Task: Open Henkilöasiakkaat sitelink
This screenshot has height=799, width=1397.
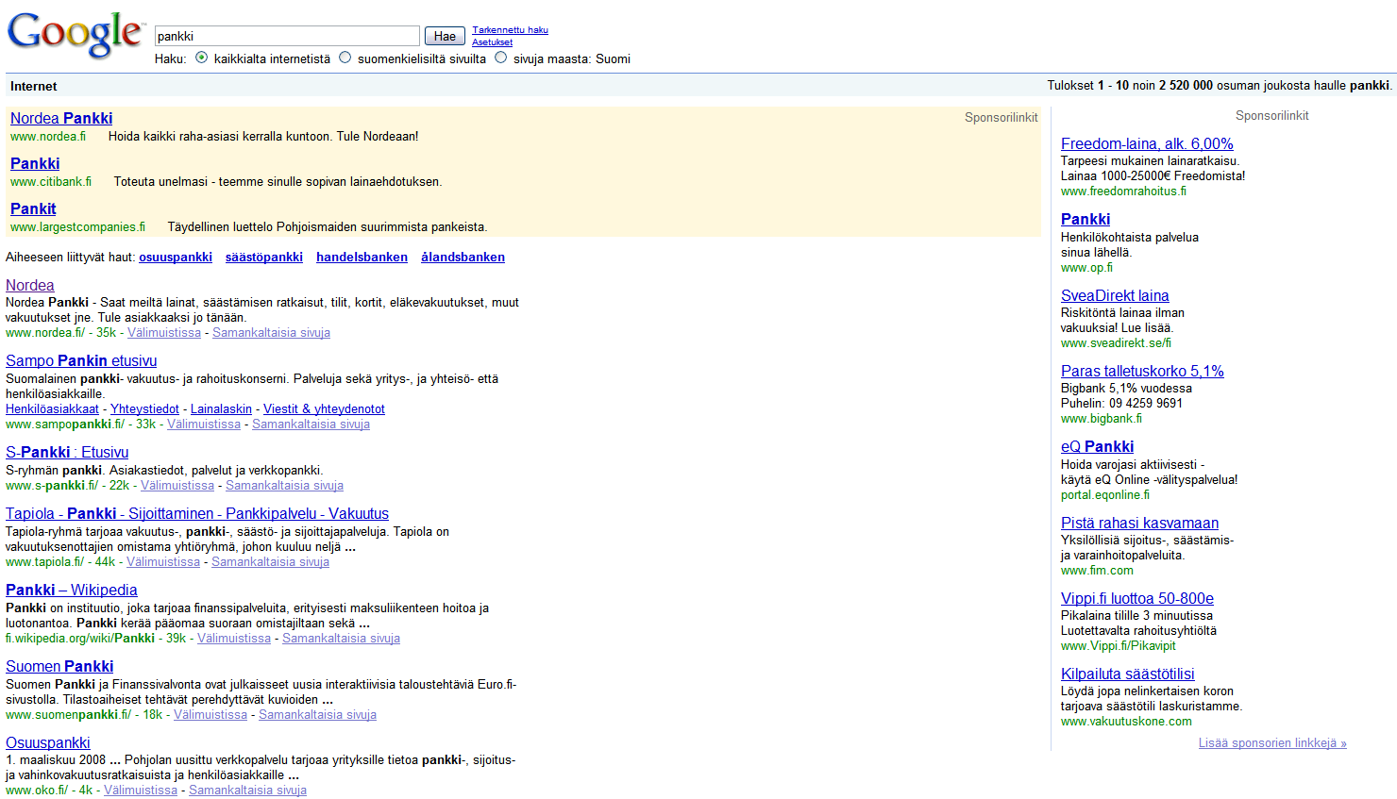Action: coord(52,409)
